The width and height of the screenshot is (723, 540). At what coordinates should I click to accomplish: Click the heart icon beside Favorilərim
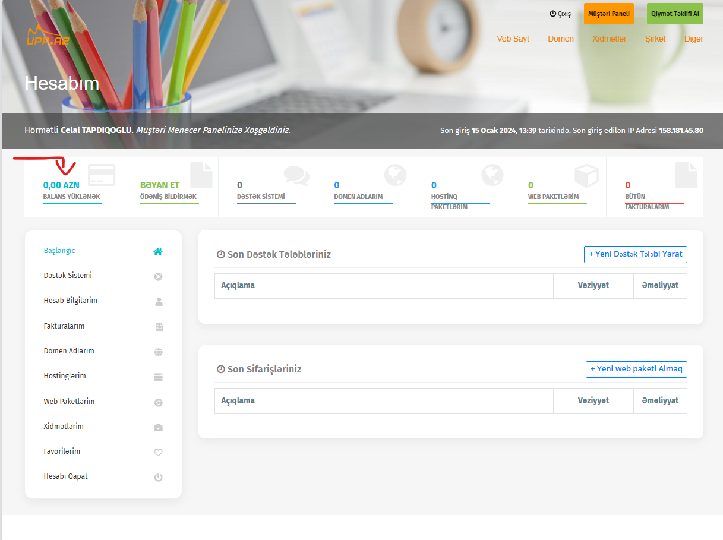(158, 452)
